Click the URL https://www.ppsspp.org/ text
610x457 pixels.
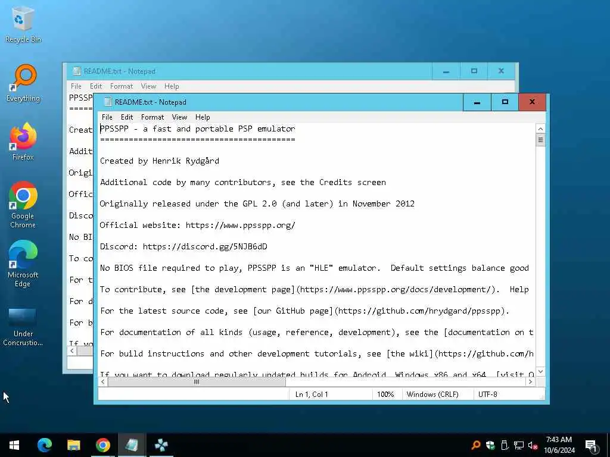click(x=241, y=225)
